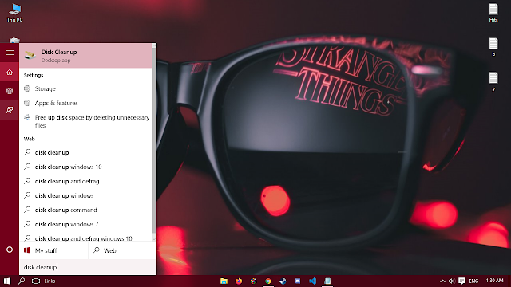Select the Home icon in search sidebar

click(x=10, y=73)
